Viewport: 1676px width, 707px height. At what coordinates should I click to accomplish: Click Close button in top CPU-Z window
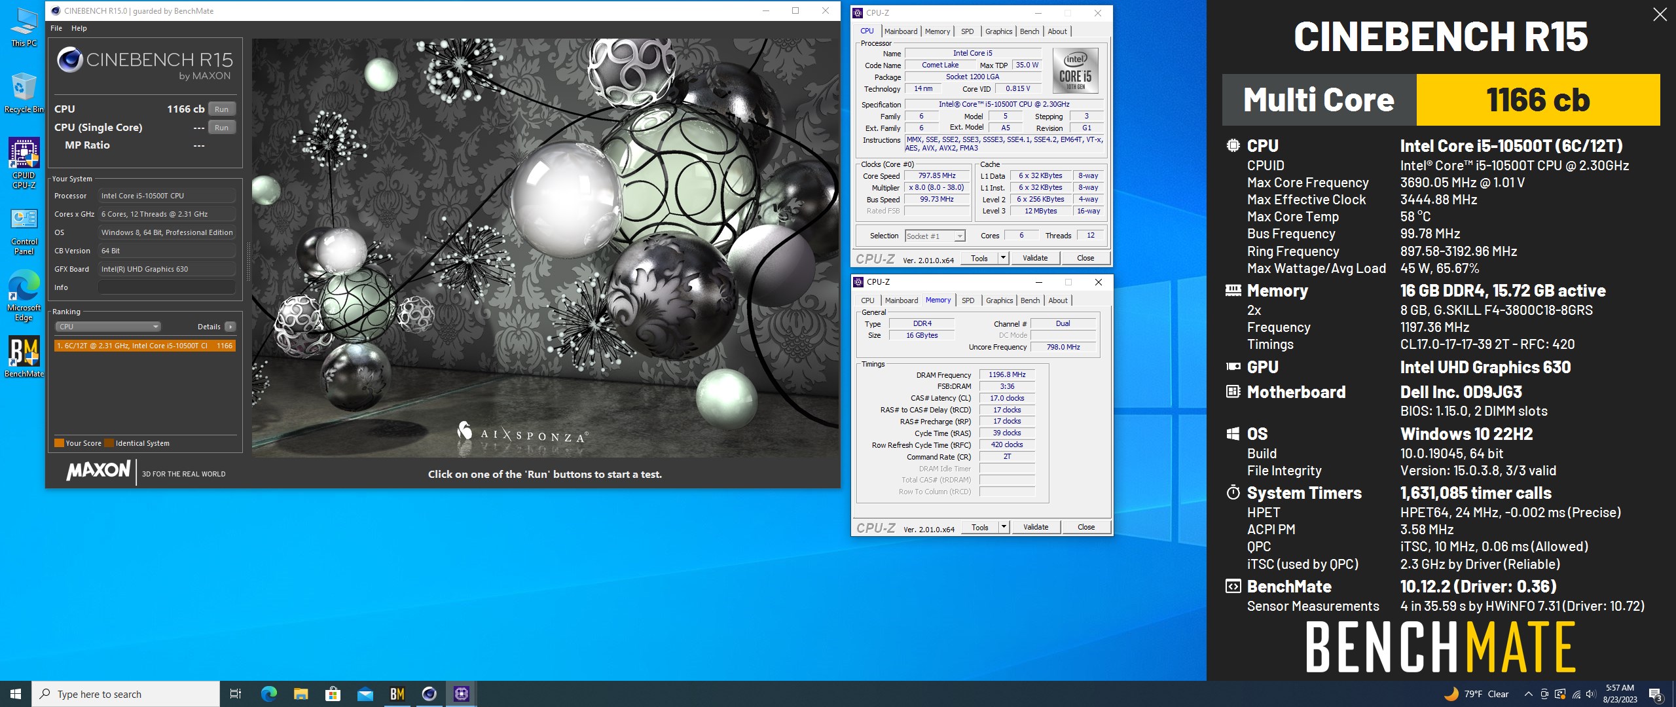coord(1085,258)
